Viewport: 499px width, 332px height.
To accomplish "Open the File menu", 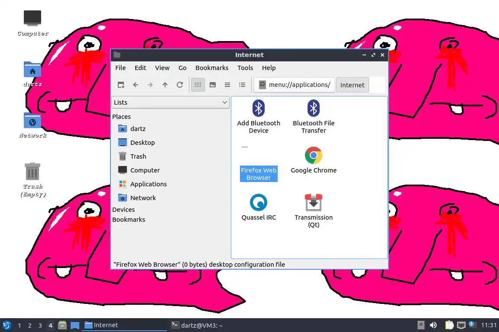I will (x=120, y=68).
